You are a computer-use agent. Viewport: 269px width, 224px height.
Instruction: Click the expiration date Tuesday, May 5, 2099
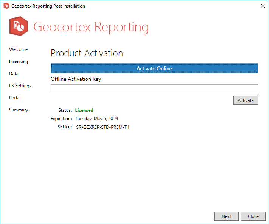[x=96, y=119]
